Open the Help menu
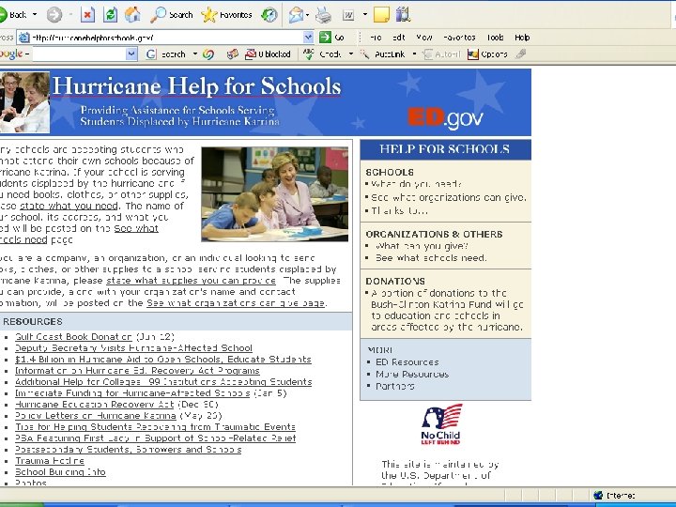The height and width of the screenshot is (507, 676). [522, 38]
